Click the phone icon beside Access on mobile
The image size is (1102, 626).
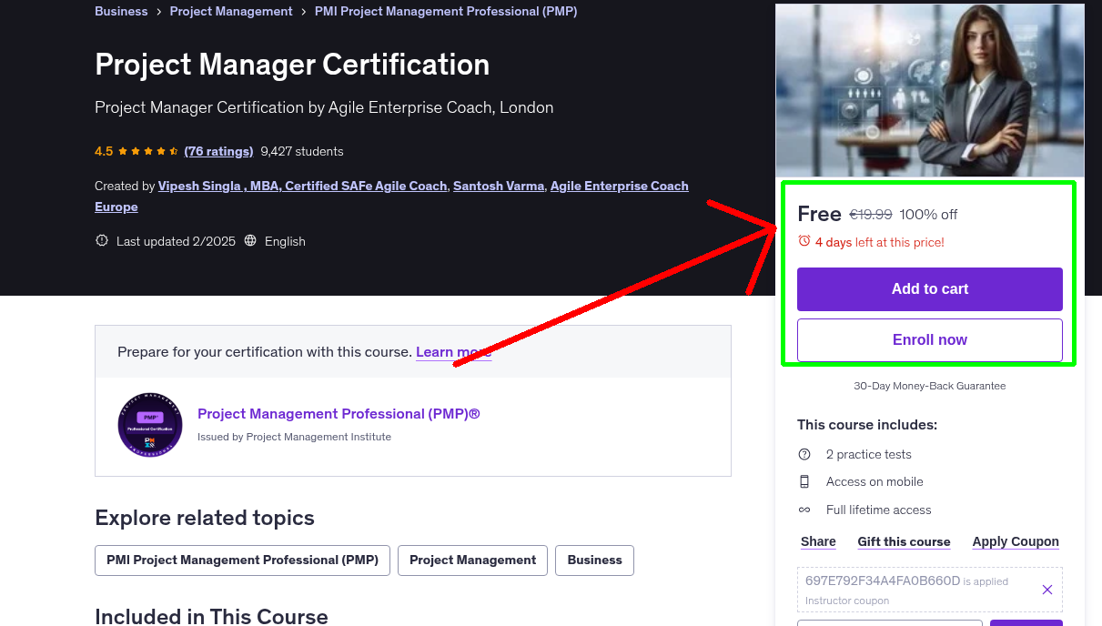tap(804, 481)
